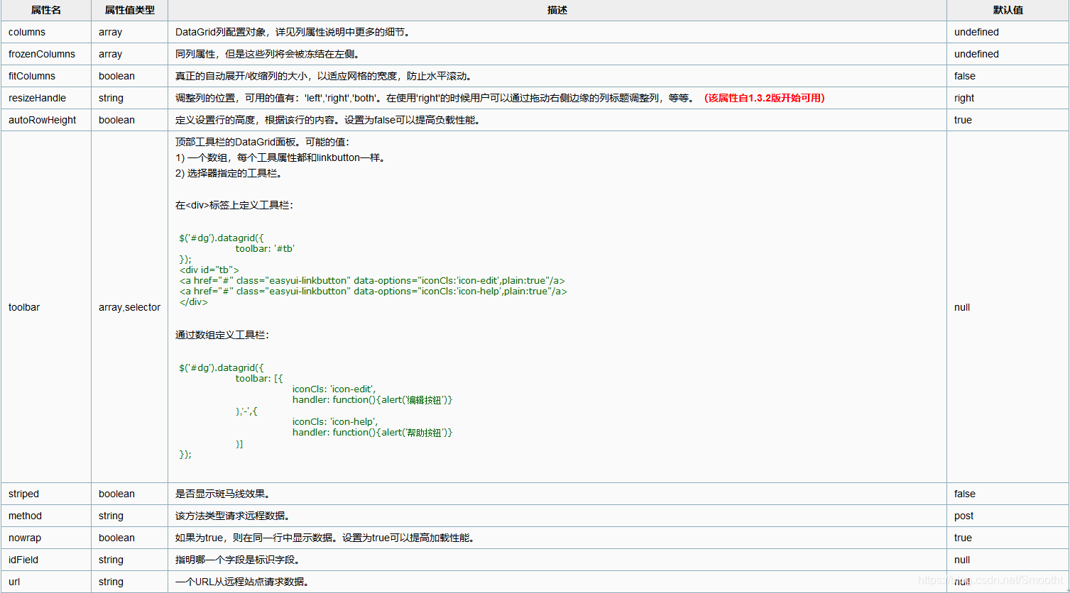Click undefined default in columns row

[976, 32]
